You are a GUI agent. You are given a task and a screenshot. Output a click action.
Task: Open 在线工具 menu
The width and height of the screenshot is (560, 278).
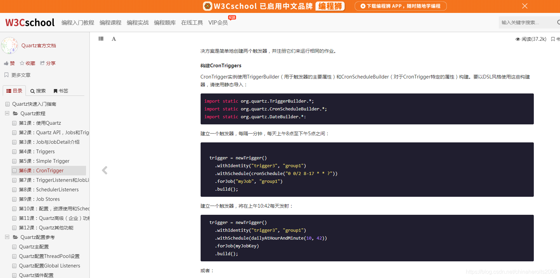point(192,22)
